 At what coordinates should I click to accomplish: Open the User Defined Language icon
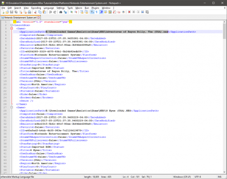[105, 12]
